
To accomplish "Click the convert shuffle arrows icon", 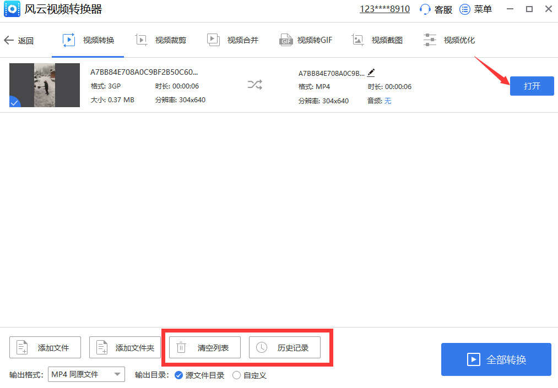I will 255,85.
